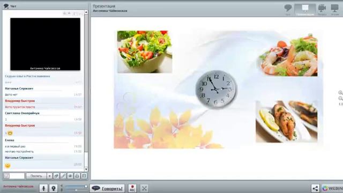Switch to the Video camera tab at top right
The height and width of the screenshot is (193, 343).
coord(322,10)
